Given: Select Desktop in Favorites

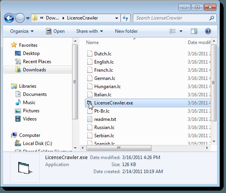Looking at the screenshot, I should click(27, 53).
